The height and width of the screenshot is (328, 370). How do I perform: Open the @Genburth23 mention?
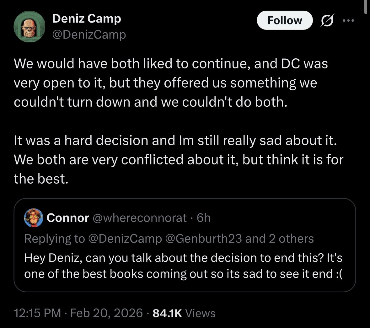click(203, 239)
